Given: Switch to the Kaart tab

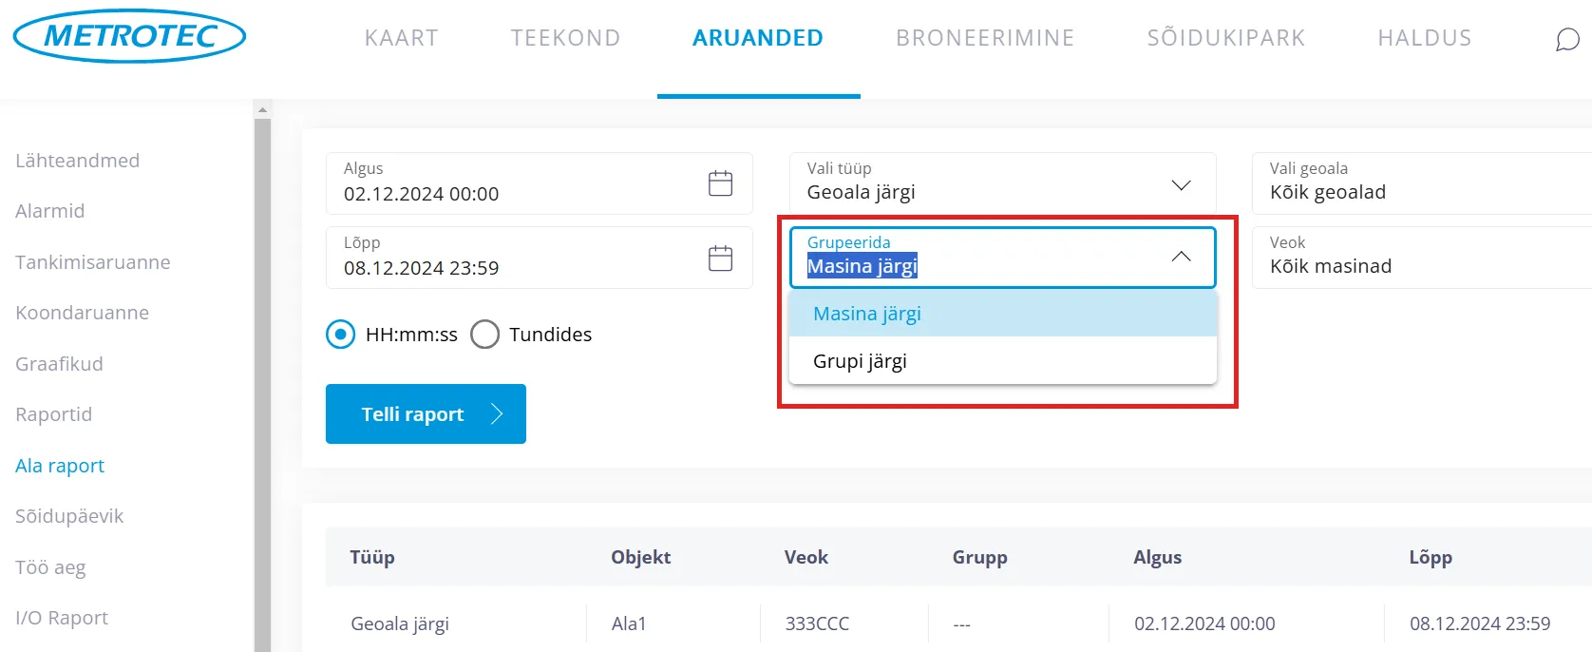Looking at the screenshot, I should pyautogui.click(x=401, y=38).
